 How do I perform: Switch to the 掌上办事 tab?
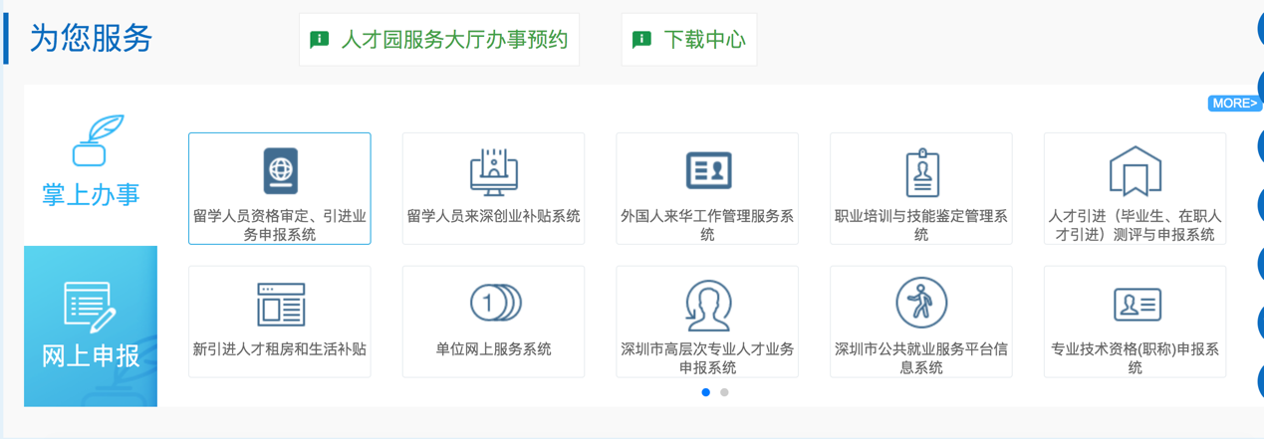pos(91,164)
